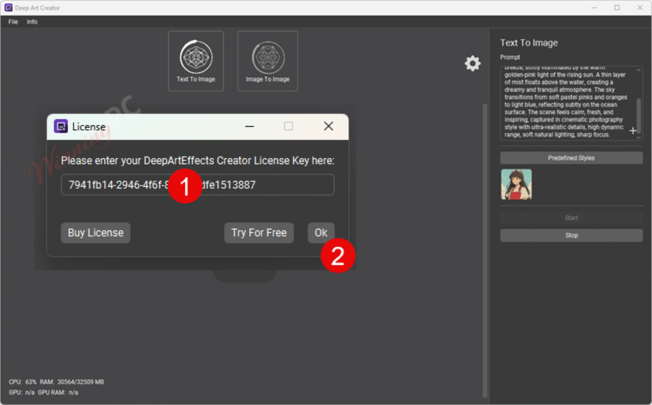Close the Deep Art Creator window
652x405 pixels.
click(640, 8)
